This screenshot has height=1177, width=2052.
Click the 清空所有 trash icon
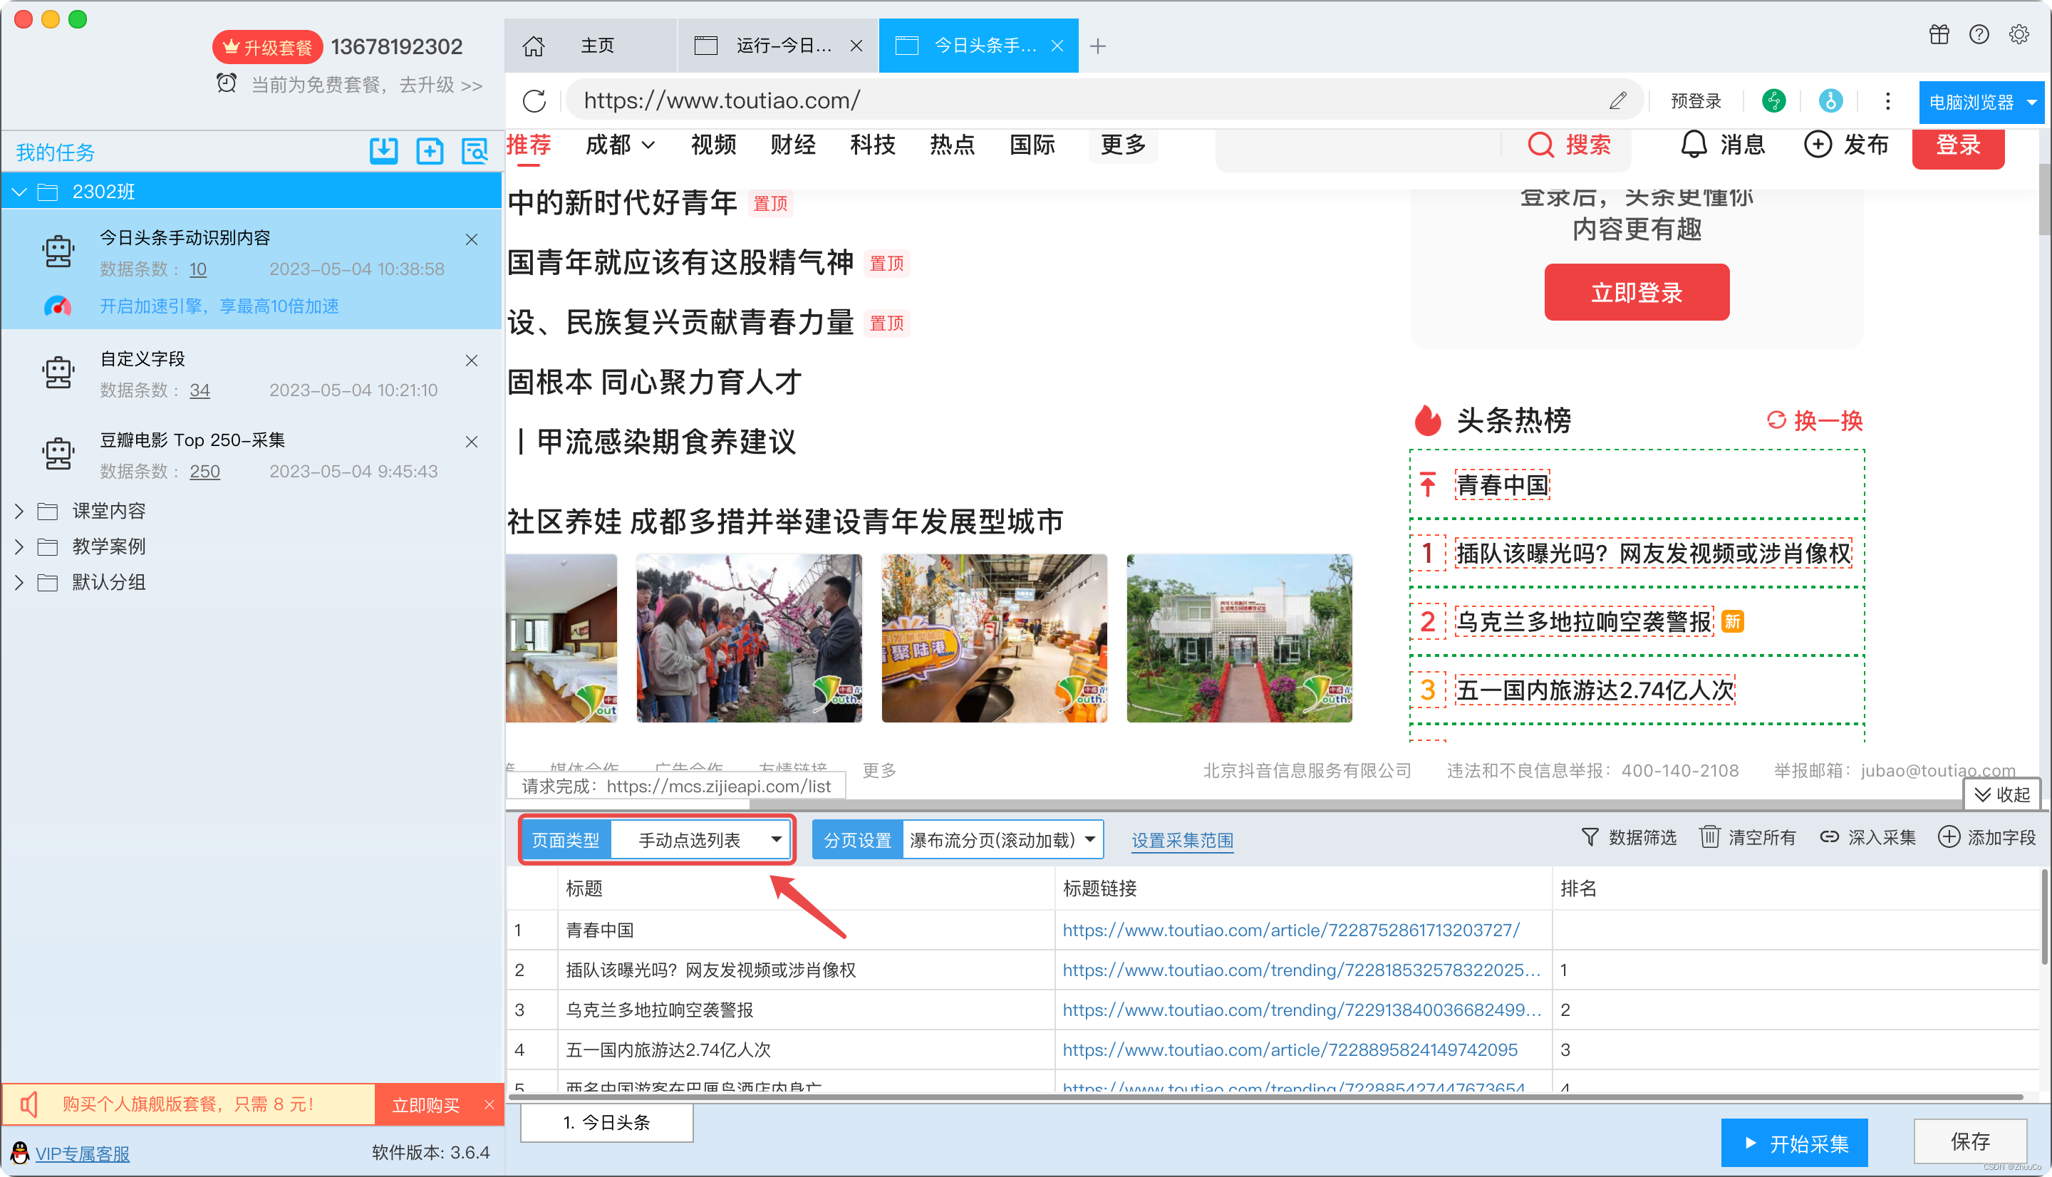(x=1709, y=837)
